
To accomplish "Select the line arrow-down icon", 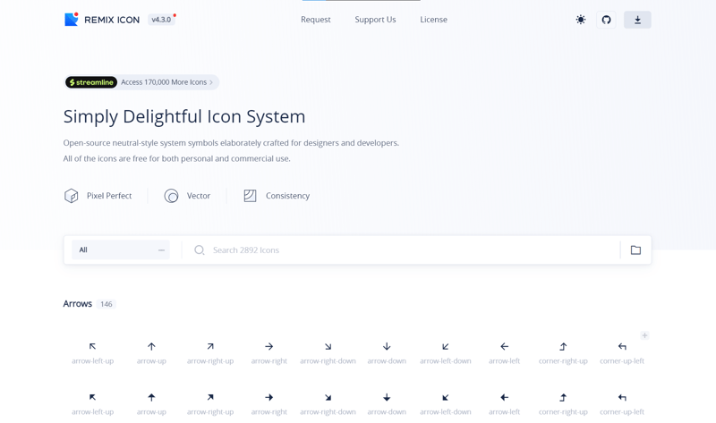I will click(387, 347).
